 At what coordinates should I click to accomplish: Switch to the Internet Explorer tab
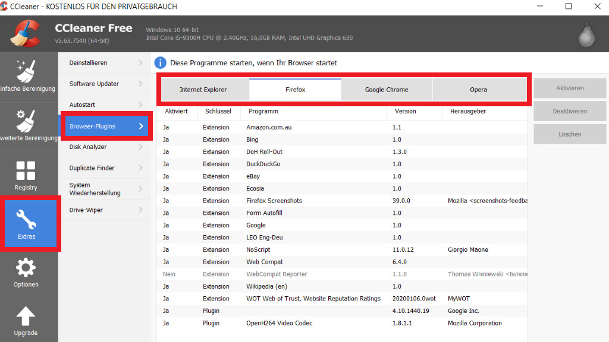point(203,90)
